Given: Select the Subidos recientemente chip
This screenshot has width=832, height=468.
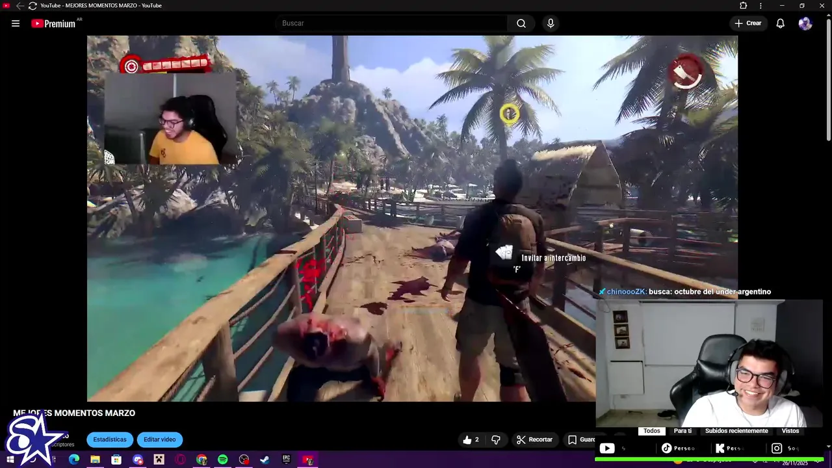Looking at the screenshot, I should 736,431.
